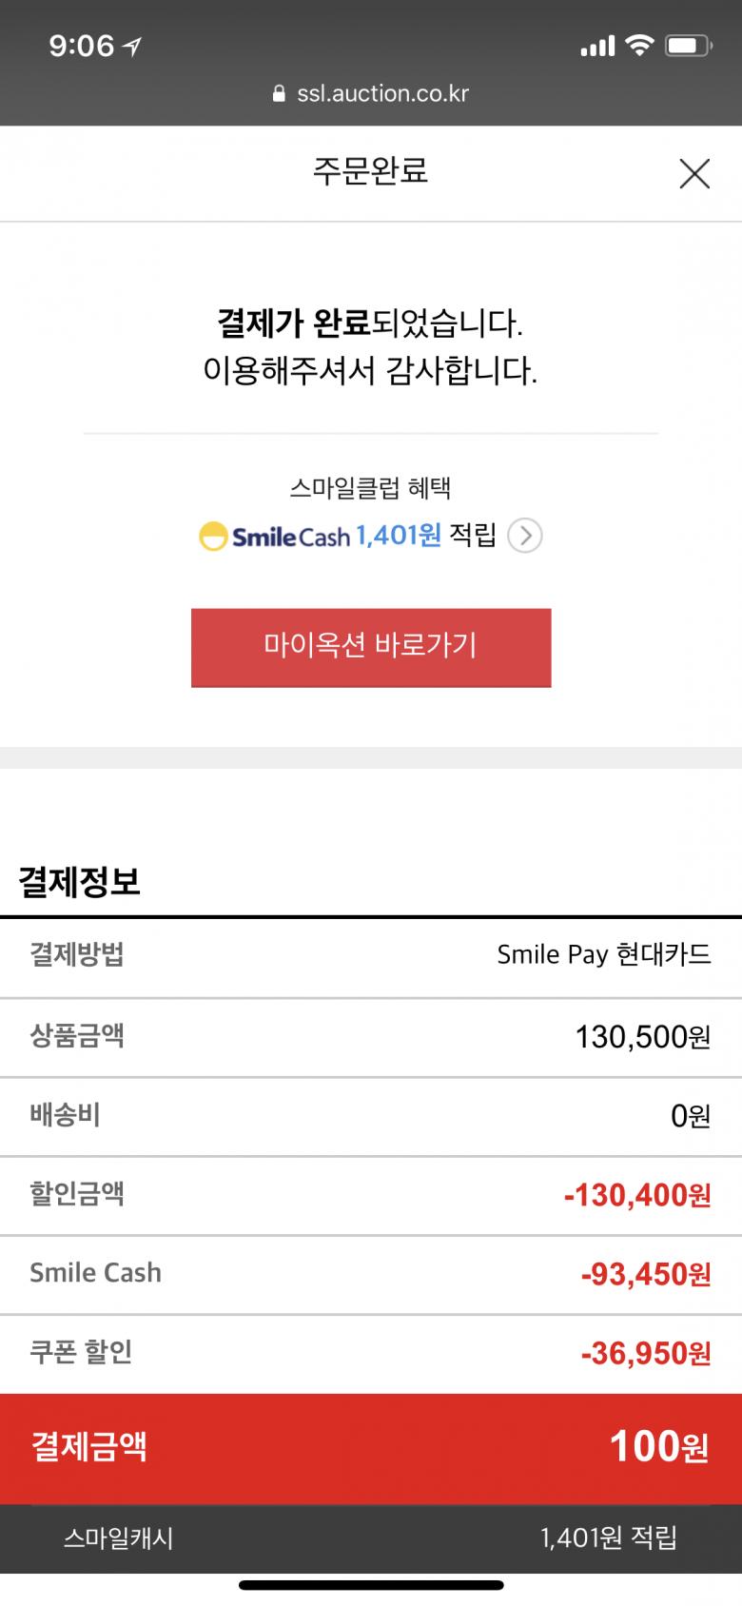
Task: Tap the cellular signal bars icon
Action: pos(597,46)
